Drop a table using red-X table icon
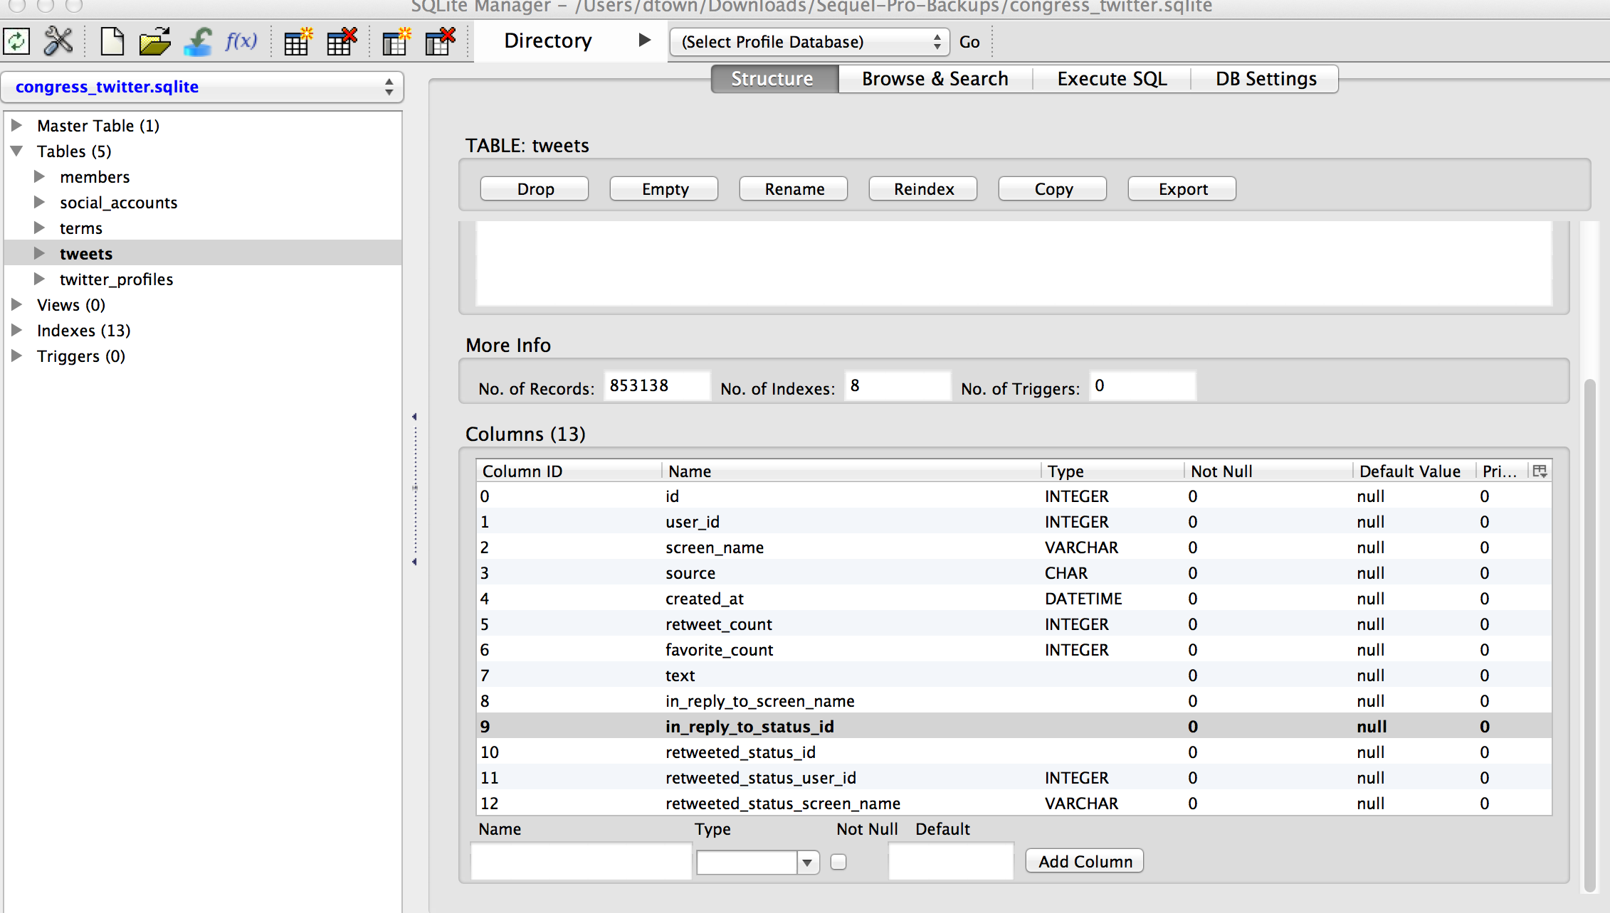This screenshot has height=913, width=1610. pyautogui.click(x=341, y=41)
